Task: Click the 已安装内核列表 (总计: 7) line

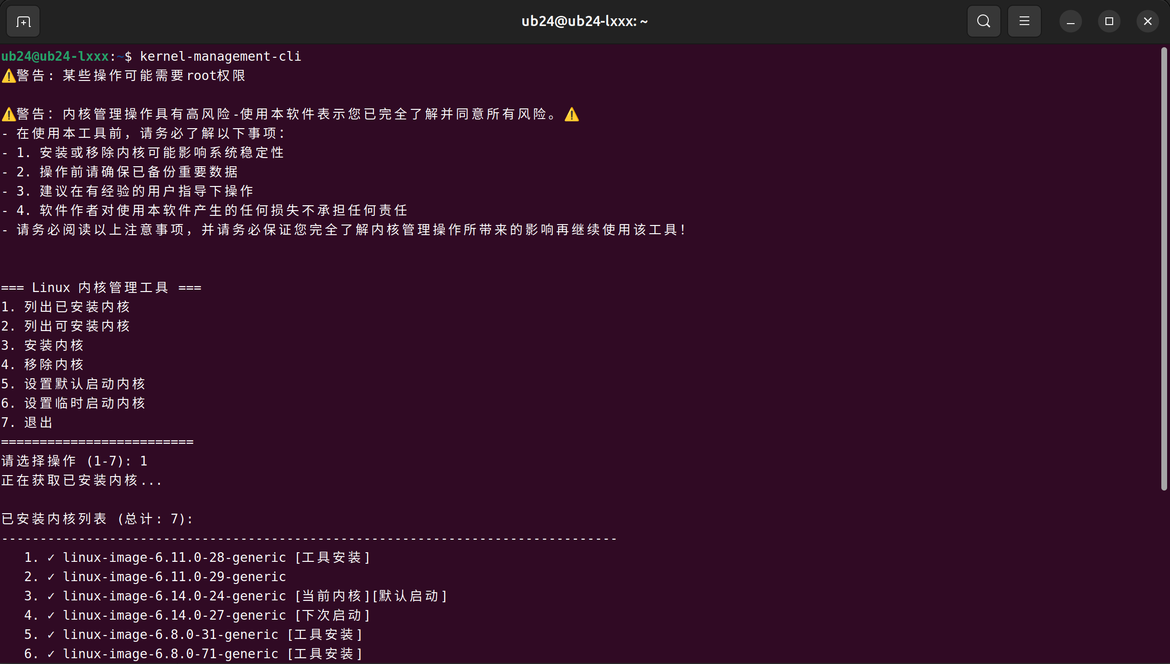Action: click(x=97, y=519)
